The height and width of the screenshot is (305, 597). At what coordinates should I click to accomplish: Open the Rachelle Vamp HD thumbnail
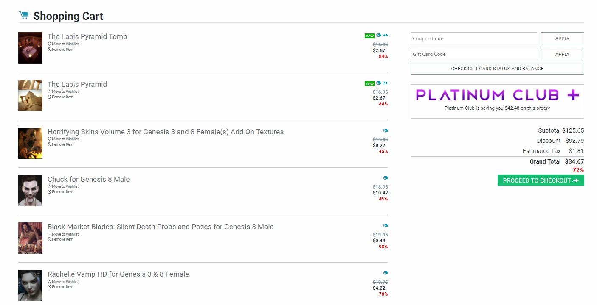pos(30,286)
